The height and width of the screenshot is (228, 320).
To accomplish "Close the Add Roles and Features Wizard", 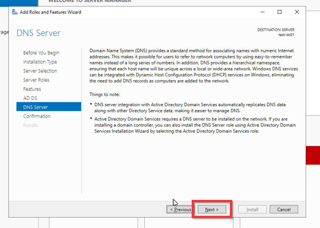I will point(297,12).
